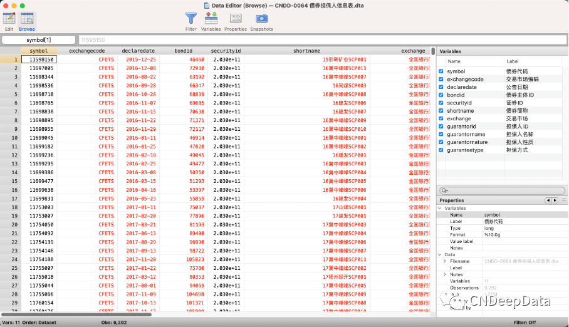Screen dimensions: 569x327
Task: Uncheck the guaranteetype variable checkbox
Action: tap(441, 150)
